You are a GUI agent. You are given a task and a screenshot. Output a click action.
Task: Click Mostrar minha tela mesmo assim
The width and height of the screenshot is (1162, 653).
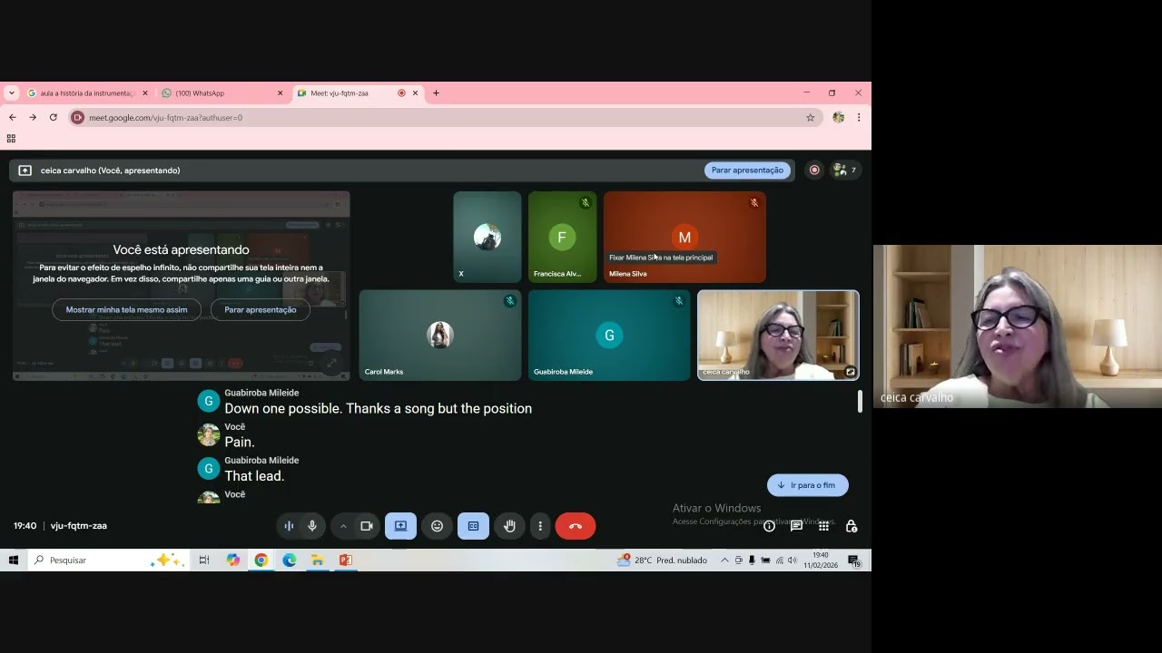126,309
